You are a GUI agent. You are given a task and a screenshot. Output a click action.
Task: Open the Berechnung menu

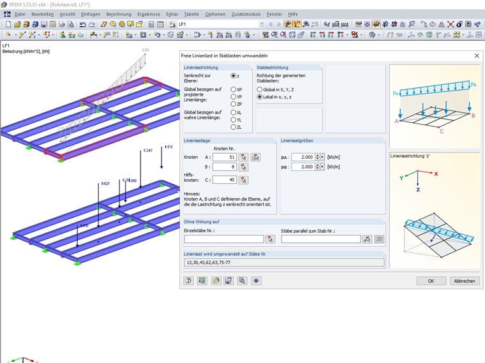(x=119, y=14)
